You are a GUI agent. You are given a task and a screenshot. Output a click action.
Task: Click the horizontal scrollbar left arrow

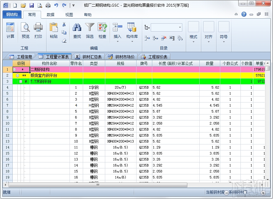click(x=5, y=185)
